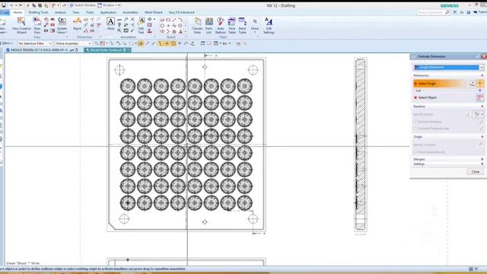Expand the List section
Viewport: 487px width, 274px height.
(480, 91)
